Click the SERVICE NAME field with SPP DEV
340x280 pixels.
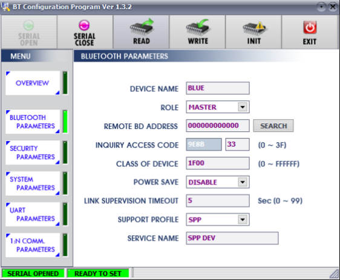point(232,238)
